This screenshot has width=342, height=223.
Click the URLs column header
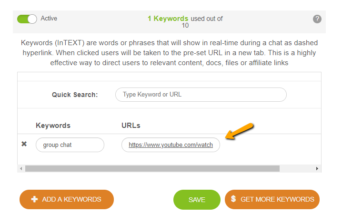(x=131, y=126)
